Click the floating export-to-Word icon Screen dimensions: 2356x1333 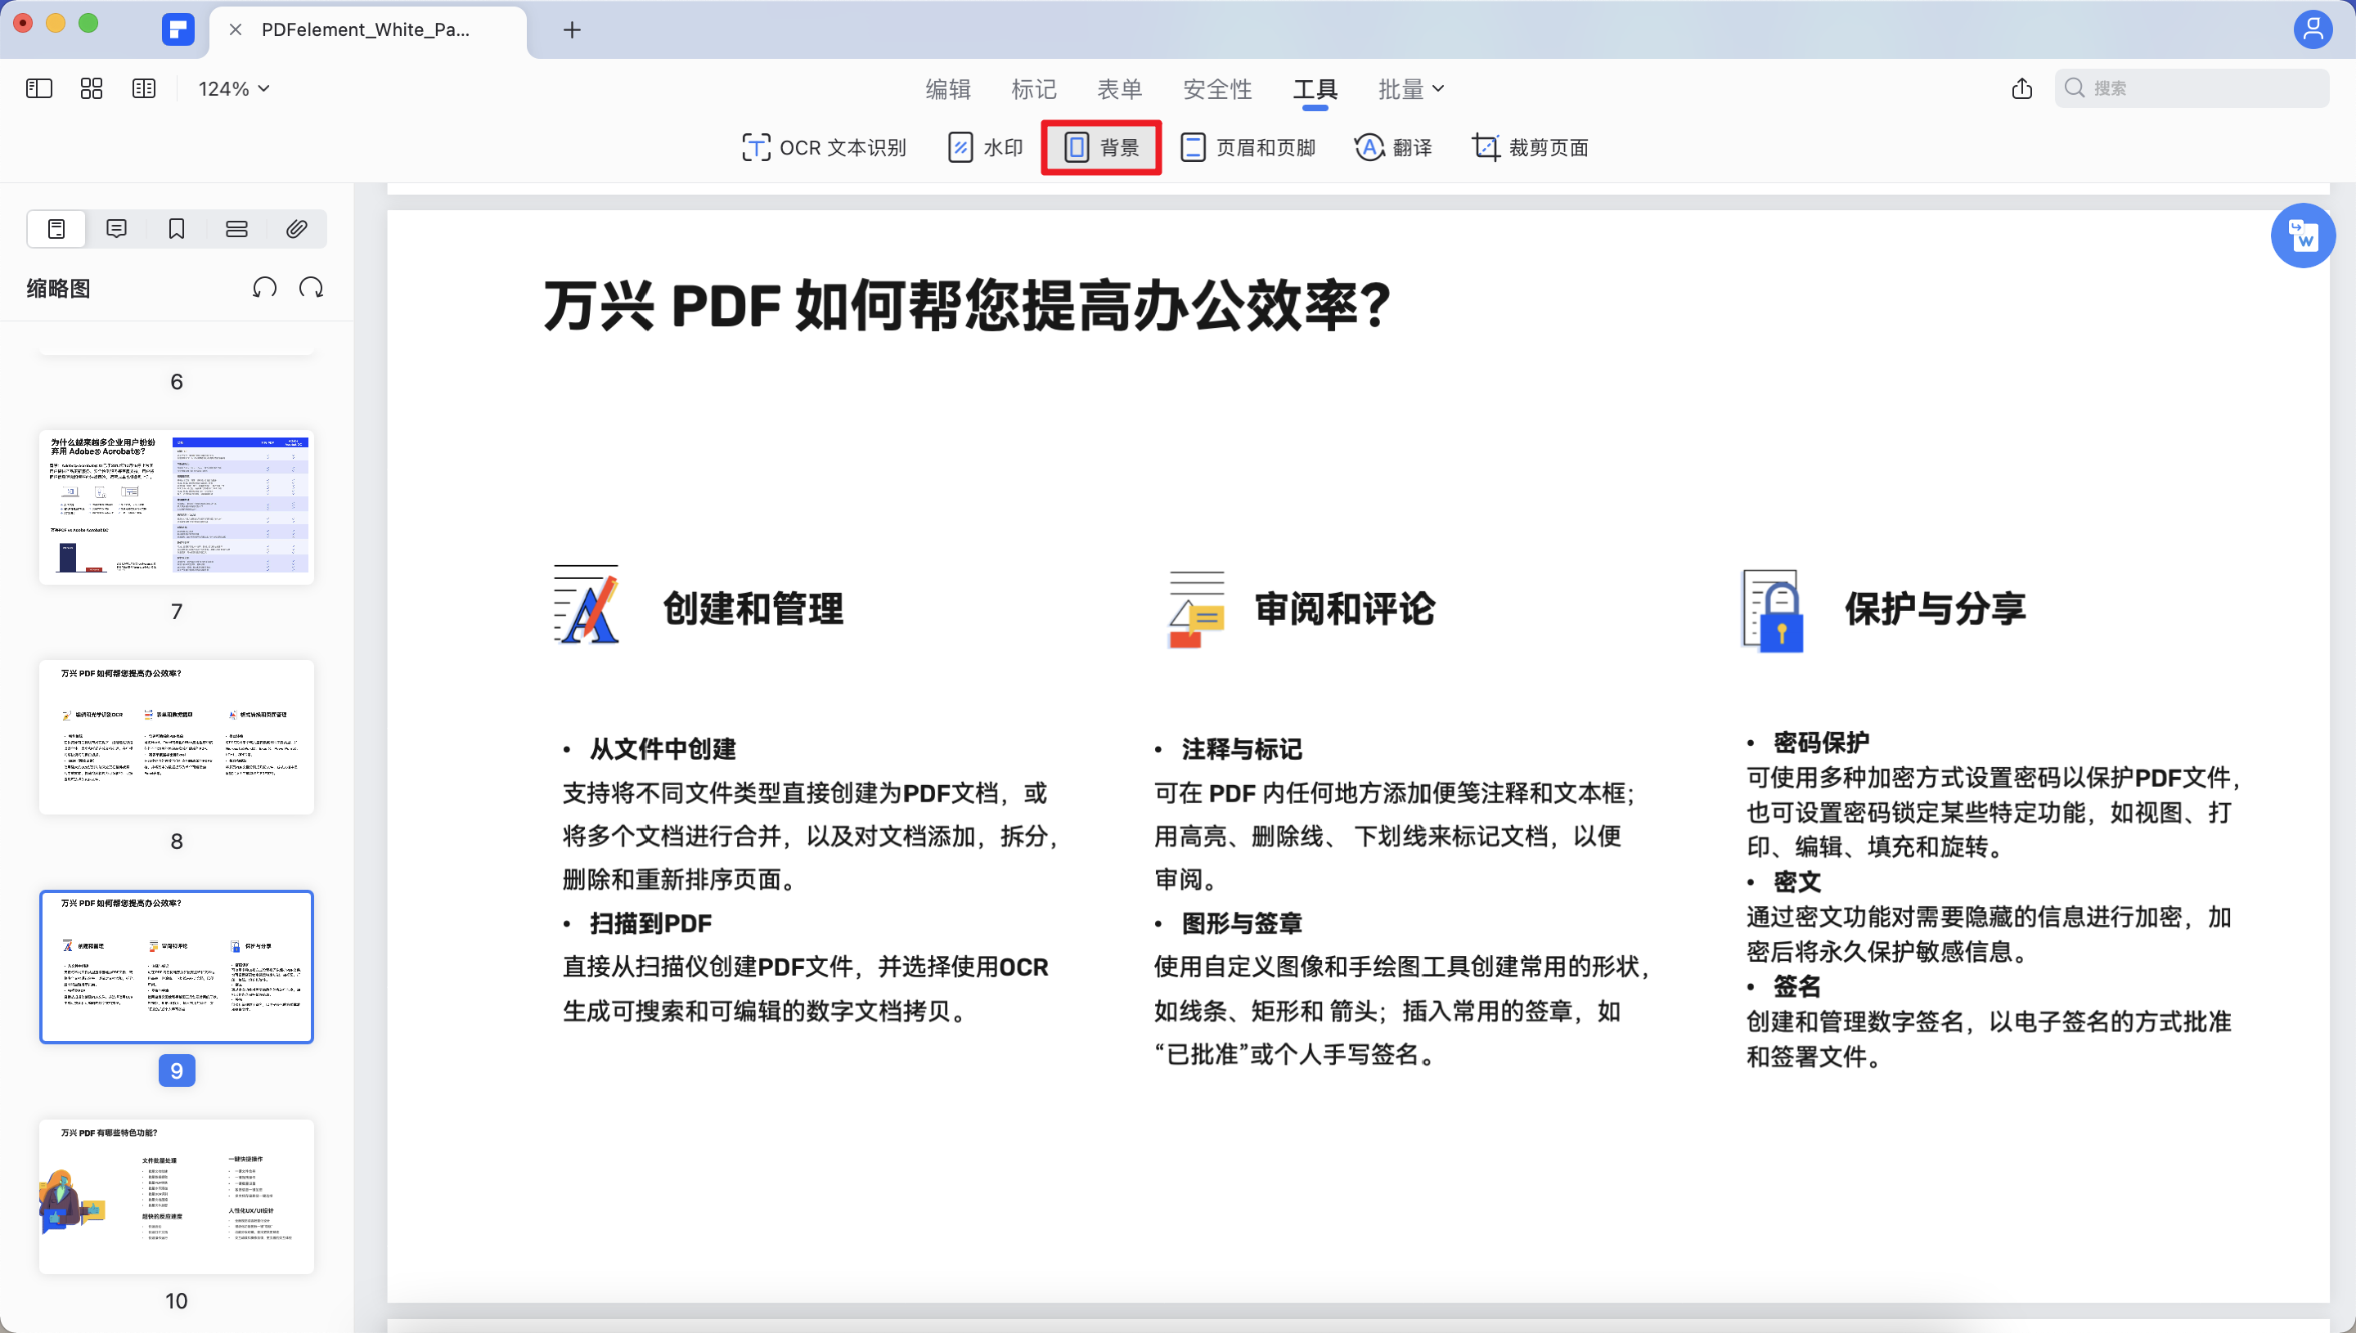(x=2304, y=236)
